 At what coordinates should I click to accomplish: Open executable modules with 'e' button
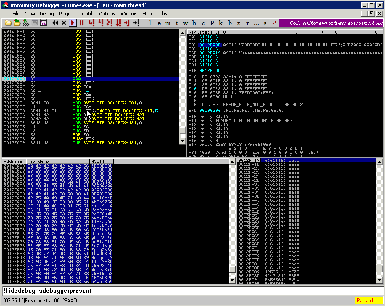coord(159,23)
